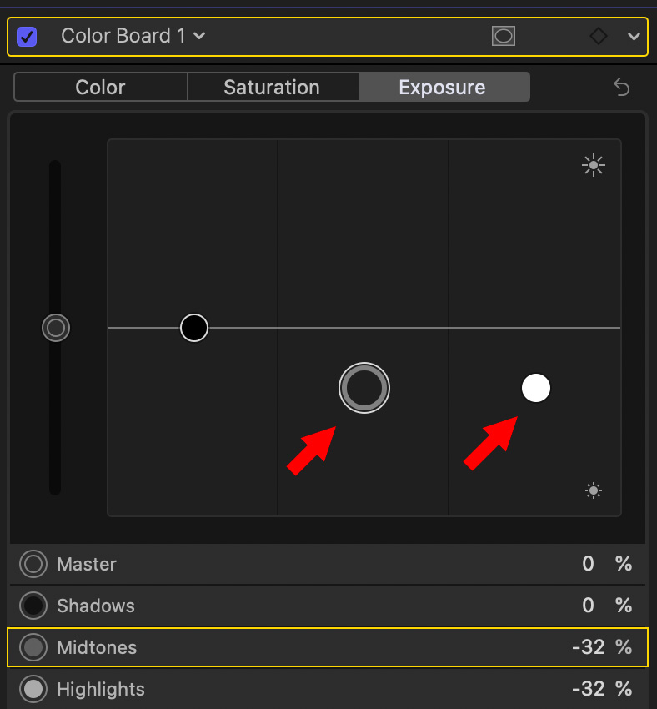Switch to the Color tab

click(100, 87)
